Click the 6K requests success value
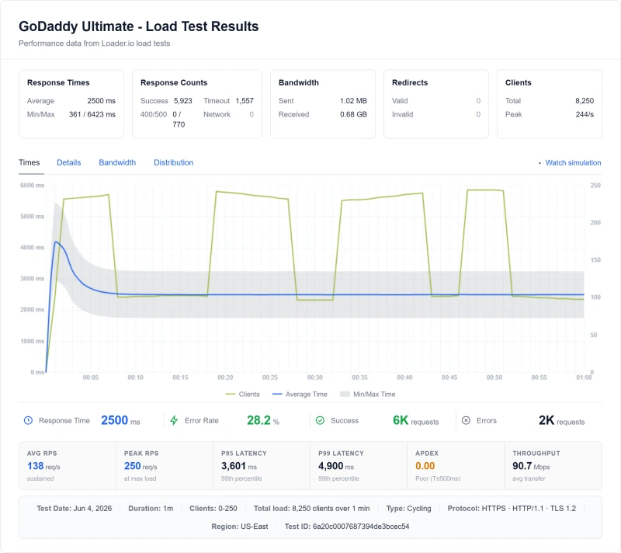Viewport: 621px width, 553px height. click(x=416, y=420)
